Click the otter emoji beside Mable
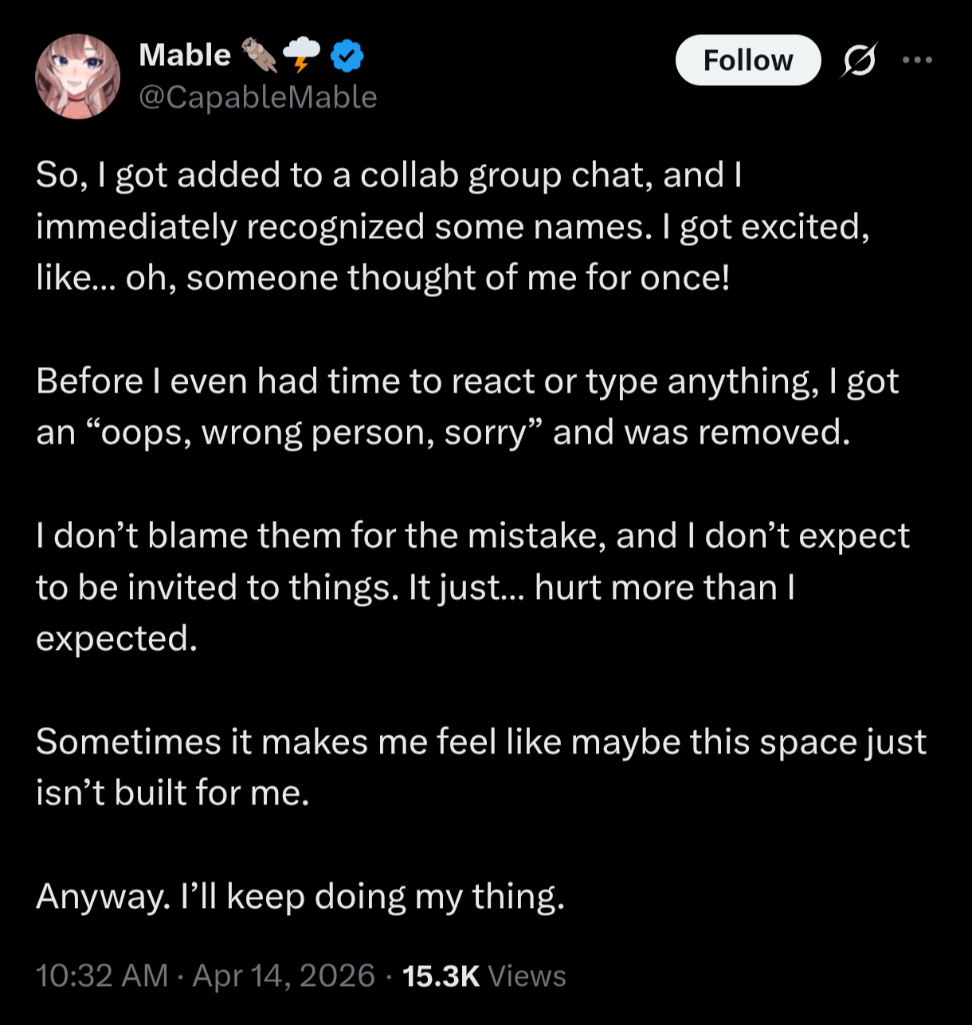Image resolution: width=972 pixels, height=1025 pixels. click(x=259, y=55)
